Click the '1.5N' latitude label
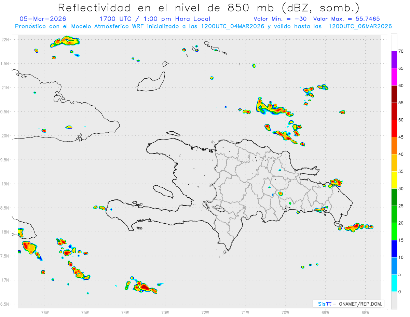The image size is (410, 317). click(5, 64)
